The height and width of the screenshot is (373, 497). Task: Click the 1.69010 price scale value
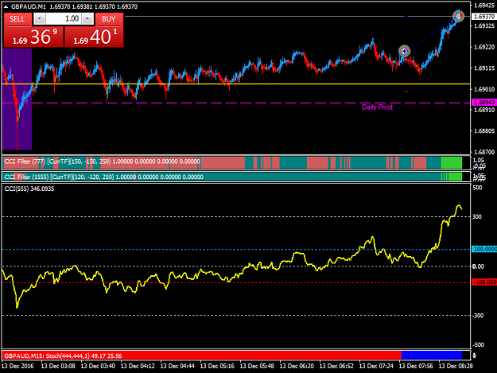[x=484, y=89]
